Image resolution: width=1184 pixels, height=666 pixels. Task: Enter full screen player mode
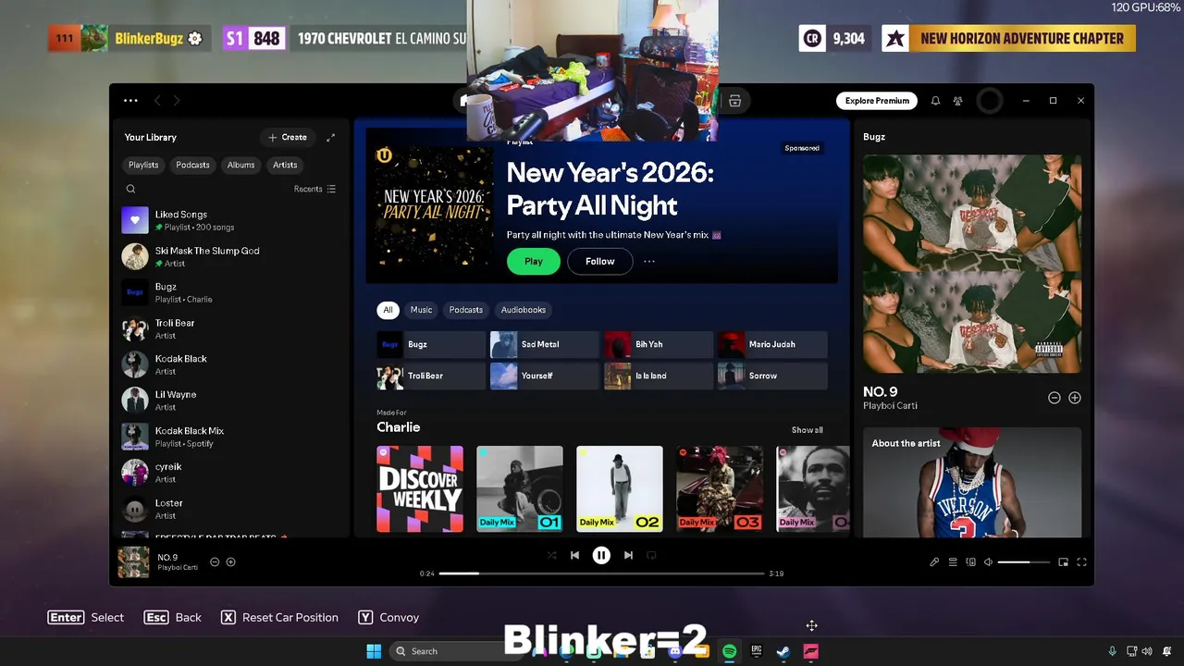[1081, 562]
